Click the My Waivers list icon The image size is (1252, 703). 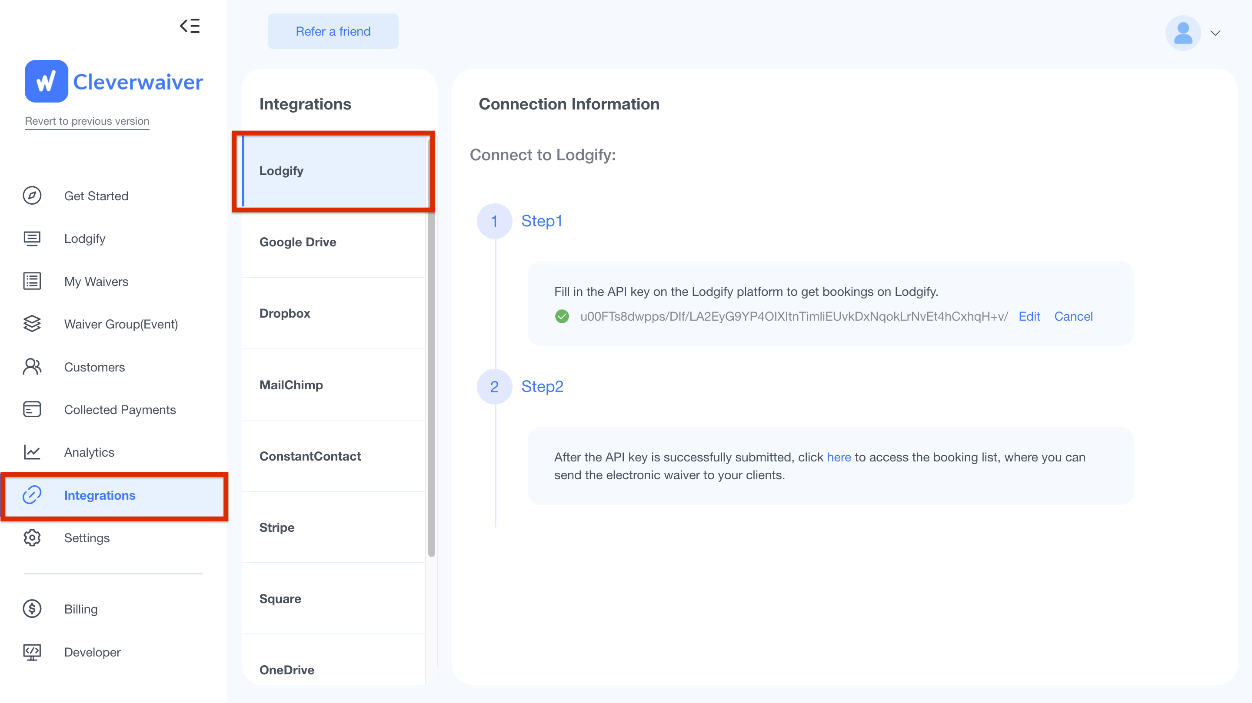(32, 281)
